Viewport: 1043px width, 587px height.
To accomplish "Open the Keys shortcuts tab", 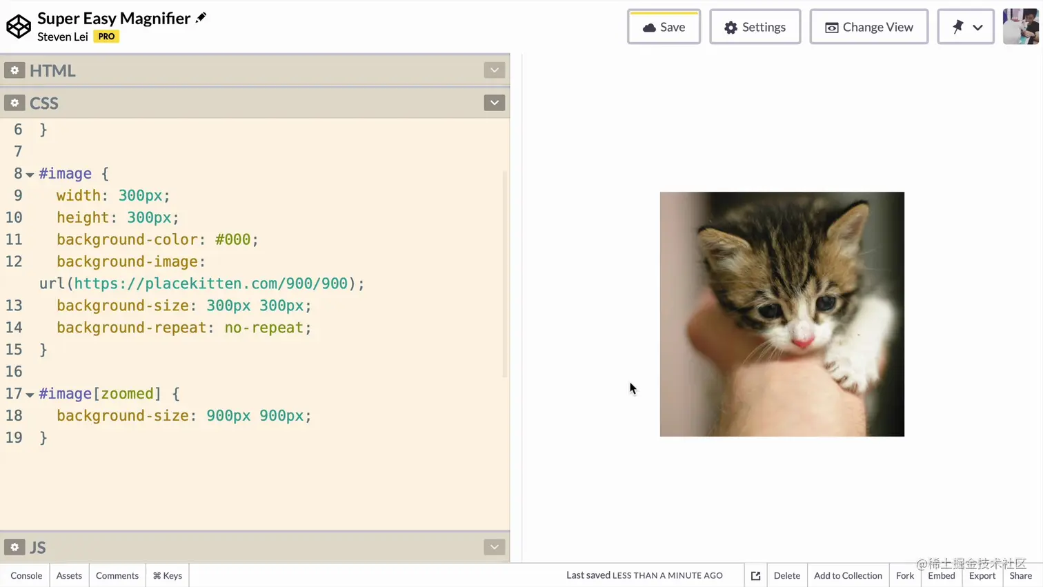I will (168, 575).
